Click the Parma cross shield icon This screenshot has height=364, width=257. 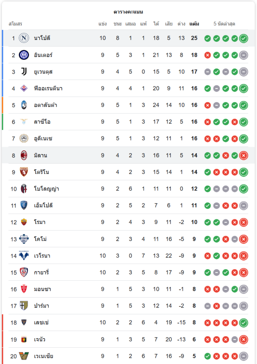pyautogui.click(x=24, y=306)
